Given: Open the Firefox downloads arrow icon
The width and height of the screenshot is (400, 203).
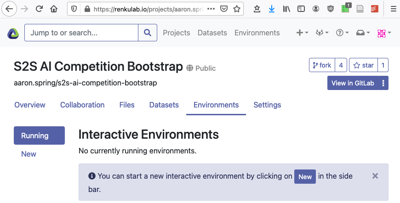Looking at the screenshot, I should pyautogui.click(x=271, y=9).
